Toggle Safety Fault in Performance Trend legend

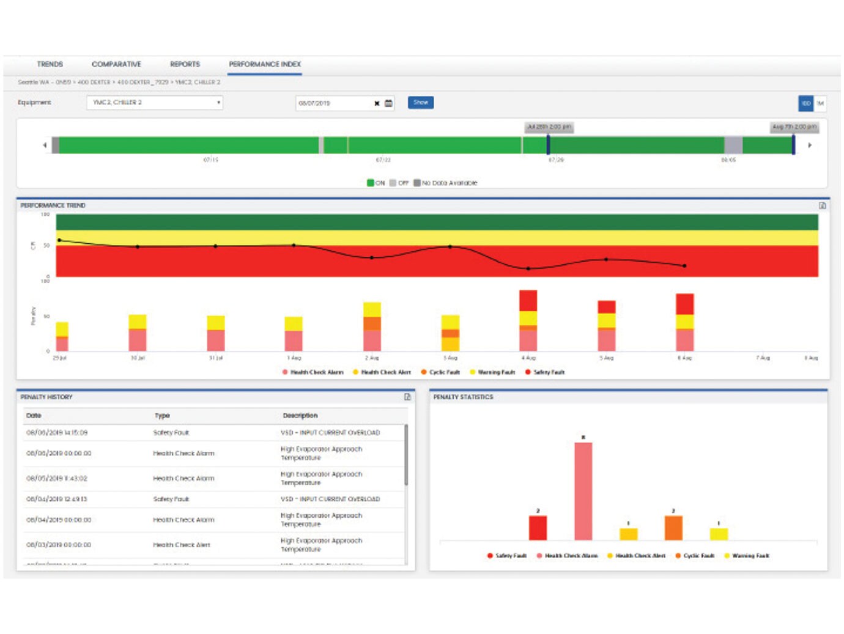pyautogui.click(x=545, y=372)
